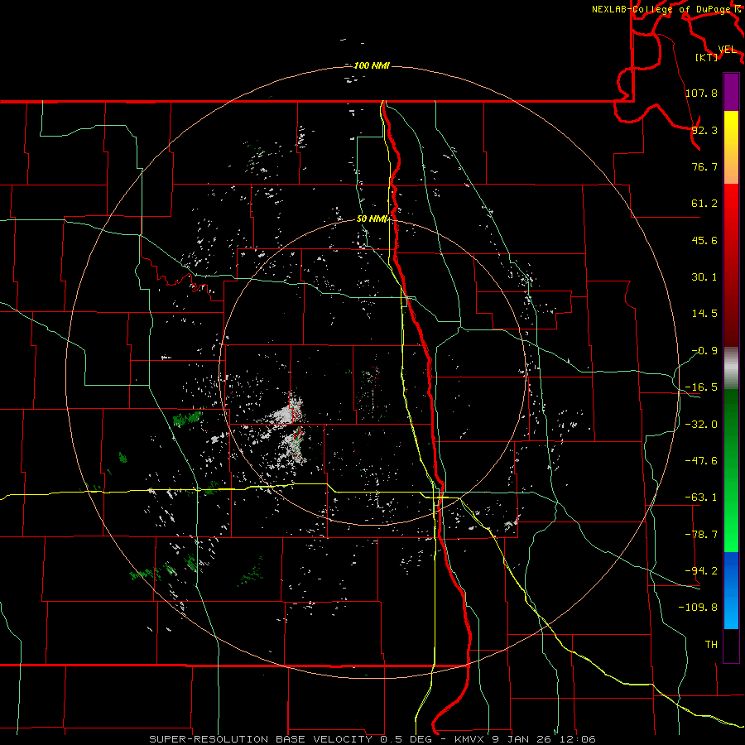Click the 100 NMI range ring label
The height and width of the screenshot is (745, 745).
(372, 65)
